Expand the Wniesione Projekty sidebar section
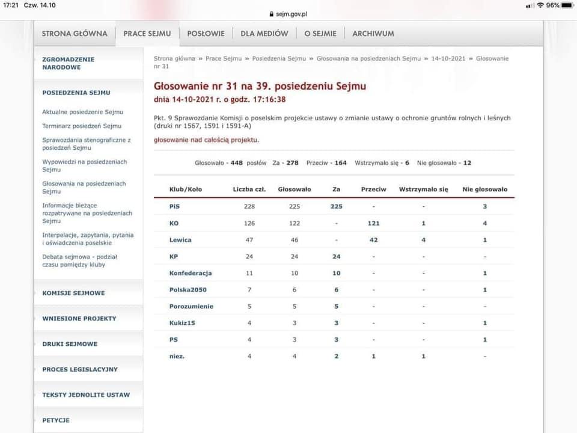Image resolution: width=577 pixels, height=433 pixels. [x=79, y=318]
